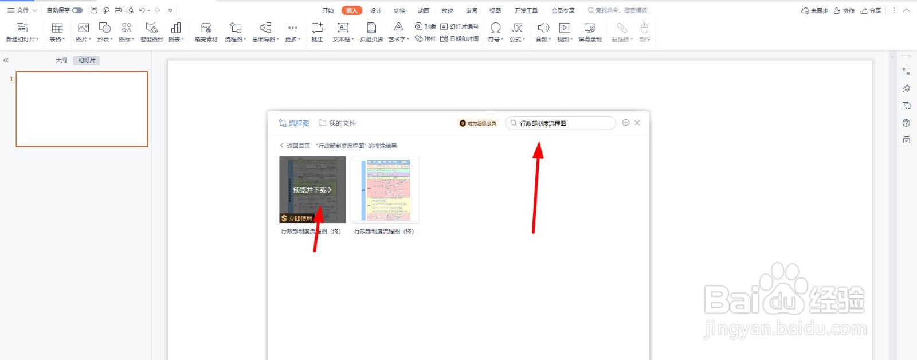Click the 批注 comment icon
Viewport: 917px width, 360px height.
[x=317, y=28]
